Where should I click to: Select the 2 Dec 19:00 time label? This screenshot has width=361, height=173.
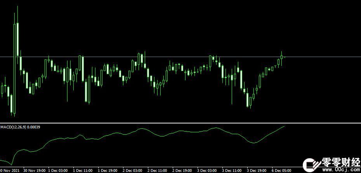pos(182,170)
